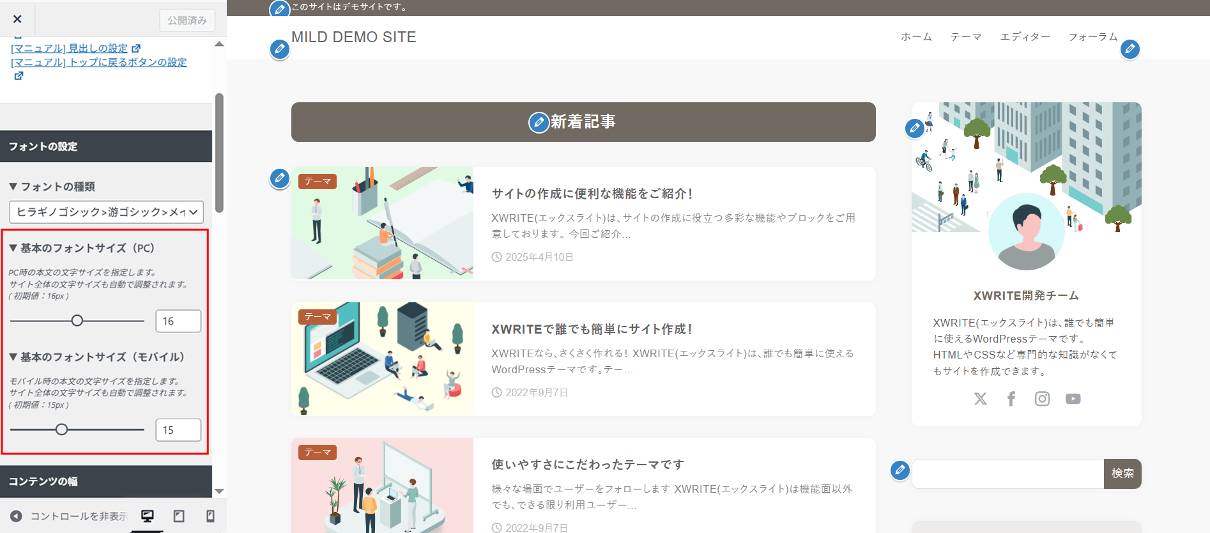
Task: Collapse the フォントの種類 section
Action: 52,187
